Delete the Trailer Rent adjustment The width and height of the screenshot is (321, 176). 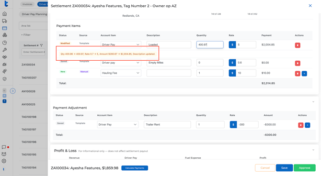pos(300,125)
